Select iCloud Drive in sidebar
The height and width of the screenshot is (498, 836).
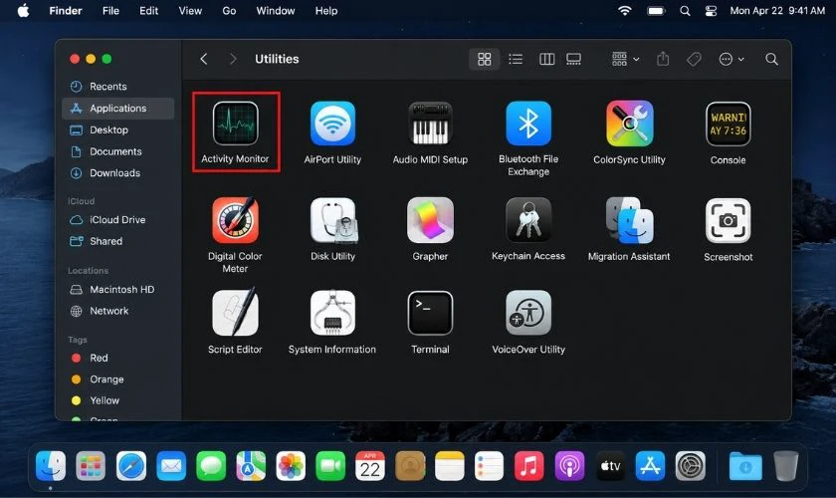pos(118,220)
